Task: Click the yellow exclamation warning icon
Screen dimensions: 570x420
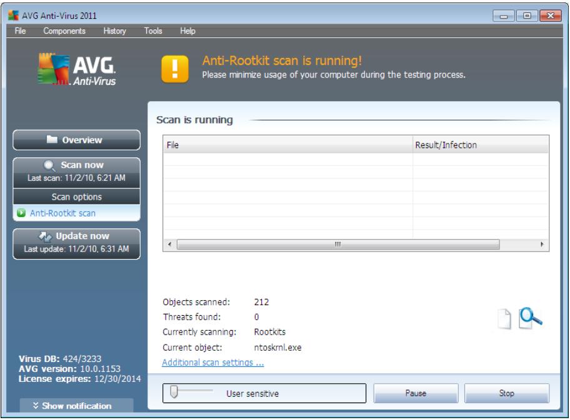Action: (175, 69)
